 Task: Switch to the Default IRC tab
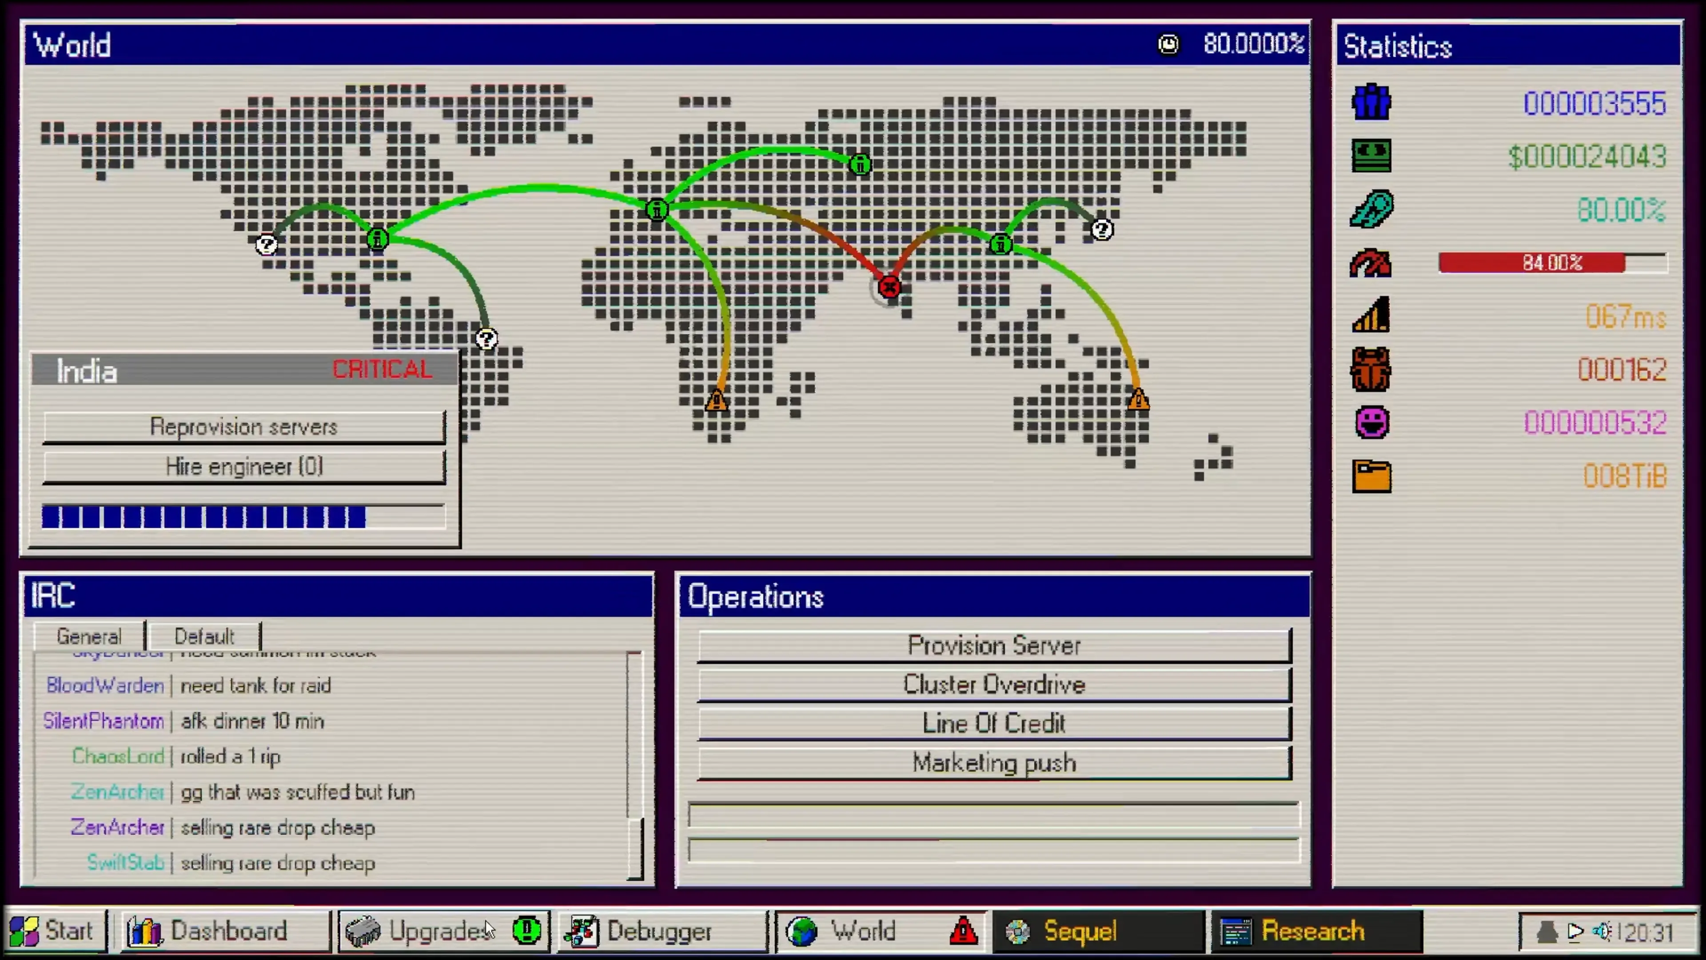coord(204,637)
